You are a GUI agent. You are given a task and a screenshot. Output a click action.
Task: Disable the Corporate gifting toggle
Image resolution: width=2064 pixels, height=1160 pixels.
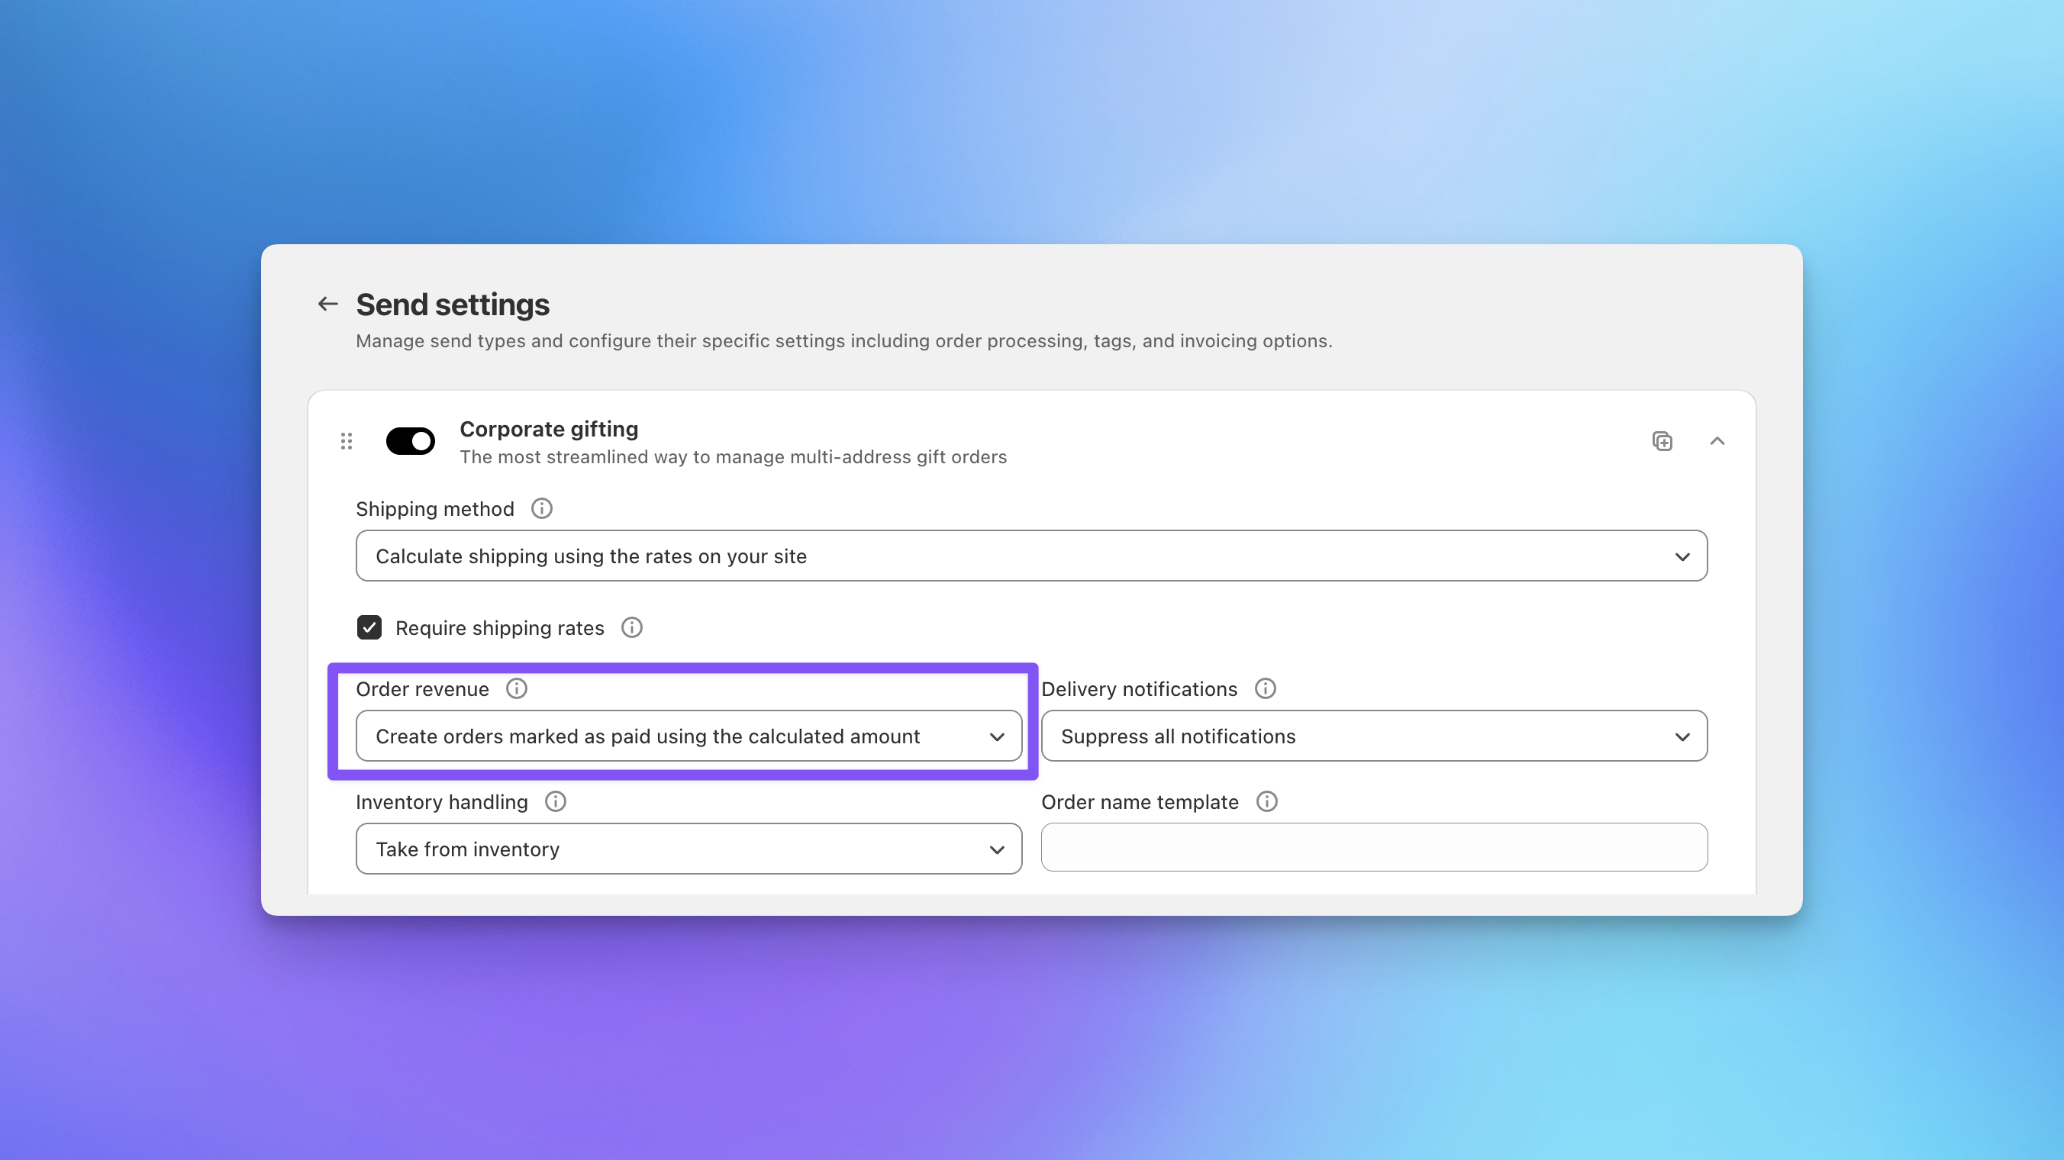(x=410, y=440)
